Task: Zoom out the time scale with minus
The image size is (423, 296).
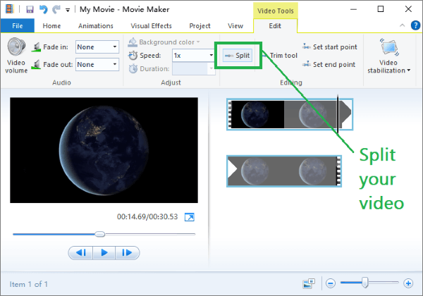Action: (x=331, y=283)
